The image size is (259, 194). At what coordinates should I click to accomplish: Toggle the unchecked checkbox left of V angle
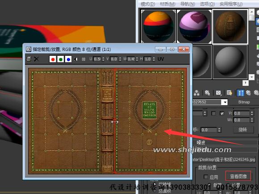point(213,113)
